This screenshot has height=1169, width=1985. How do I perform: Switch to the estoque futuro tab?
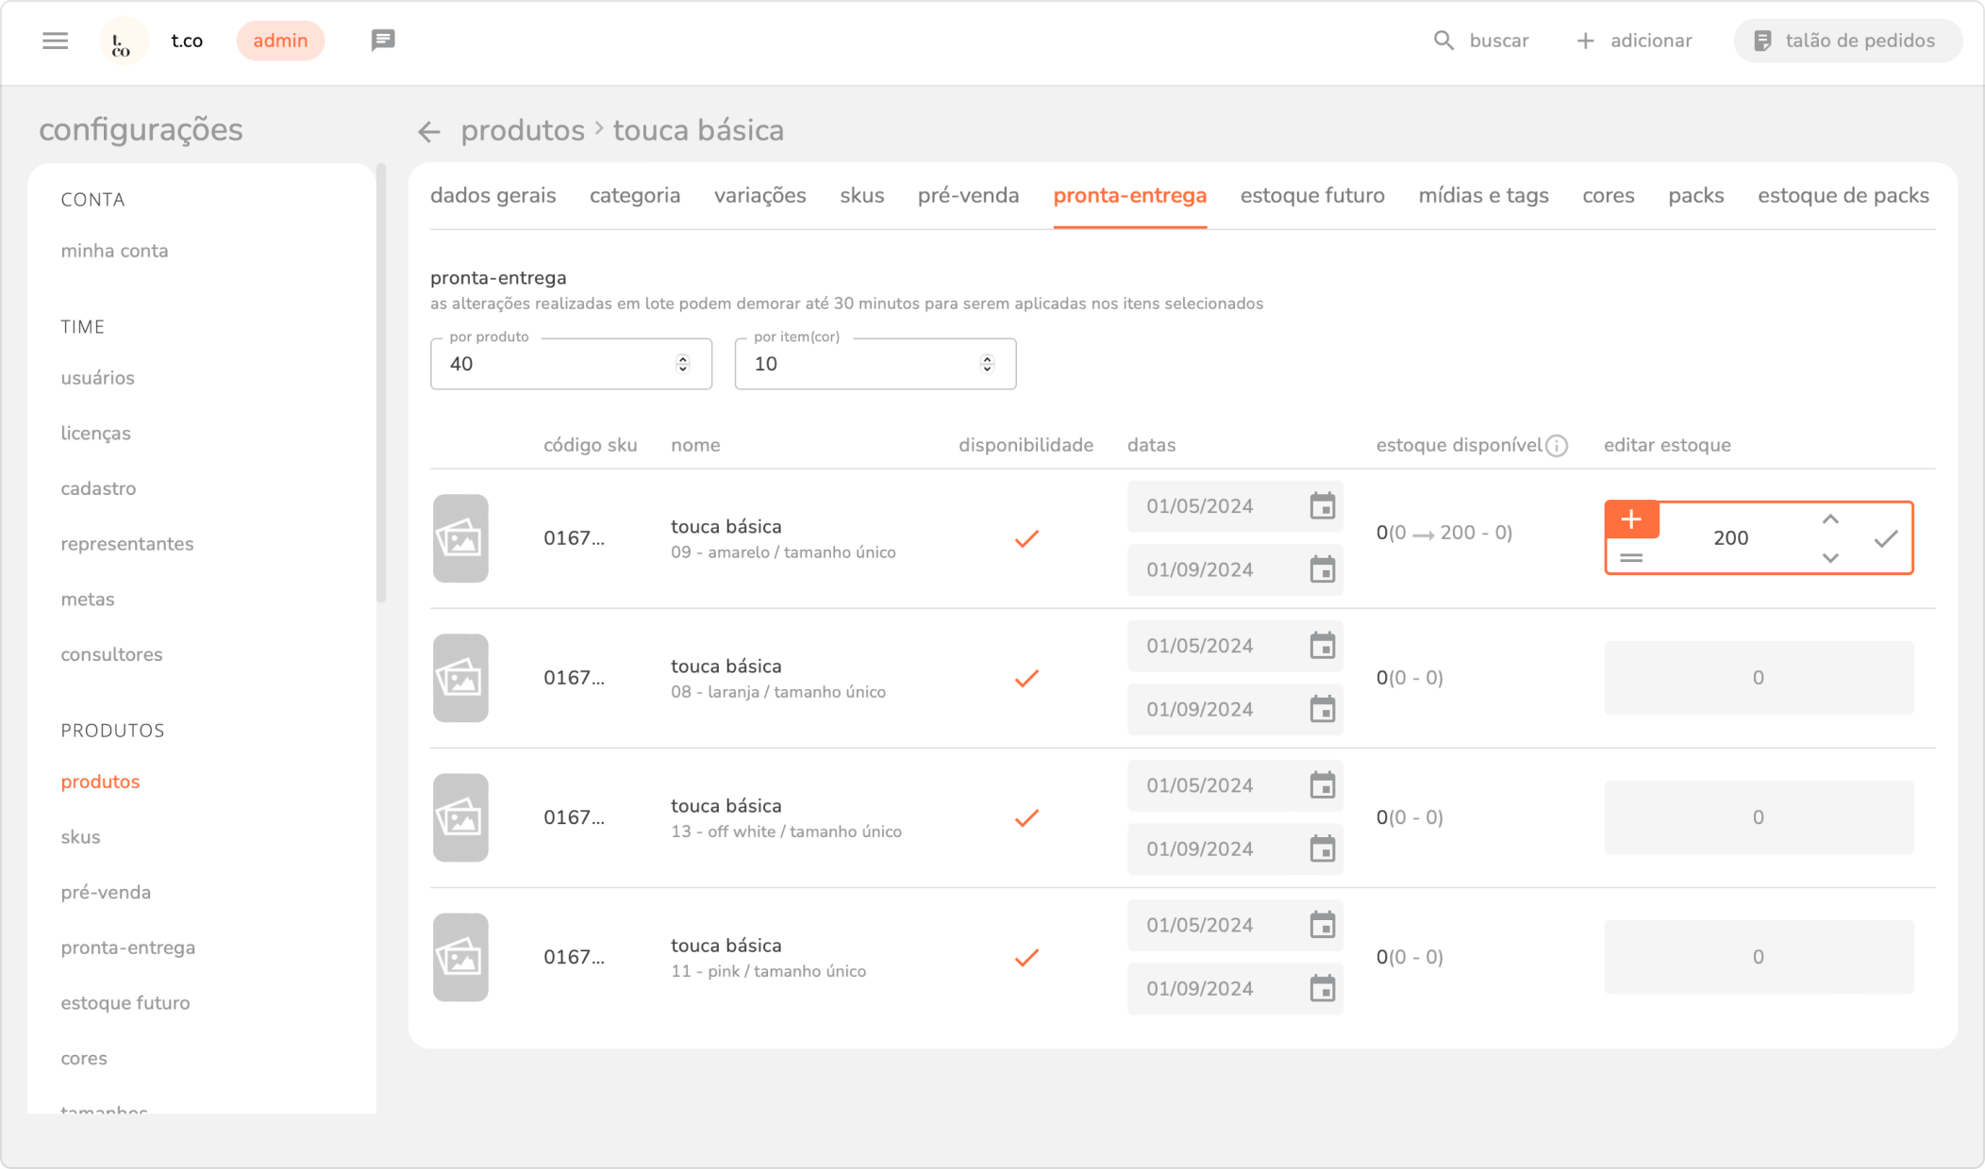coord(1311,195)
